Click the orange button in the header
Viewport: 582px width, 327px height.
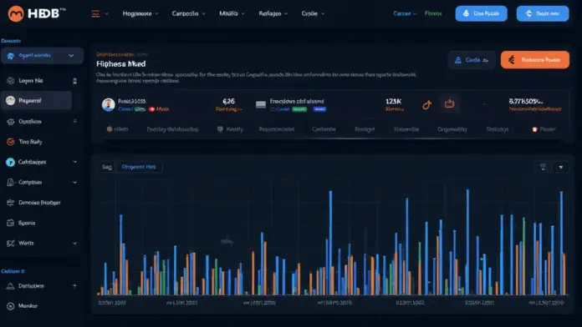535,59
